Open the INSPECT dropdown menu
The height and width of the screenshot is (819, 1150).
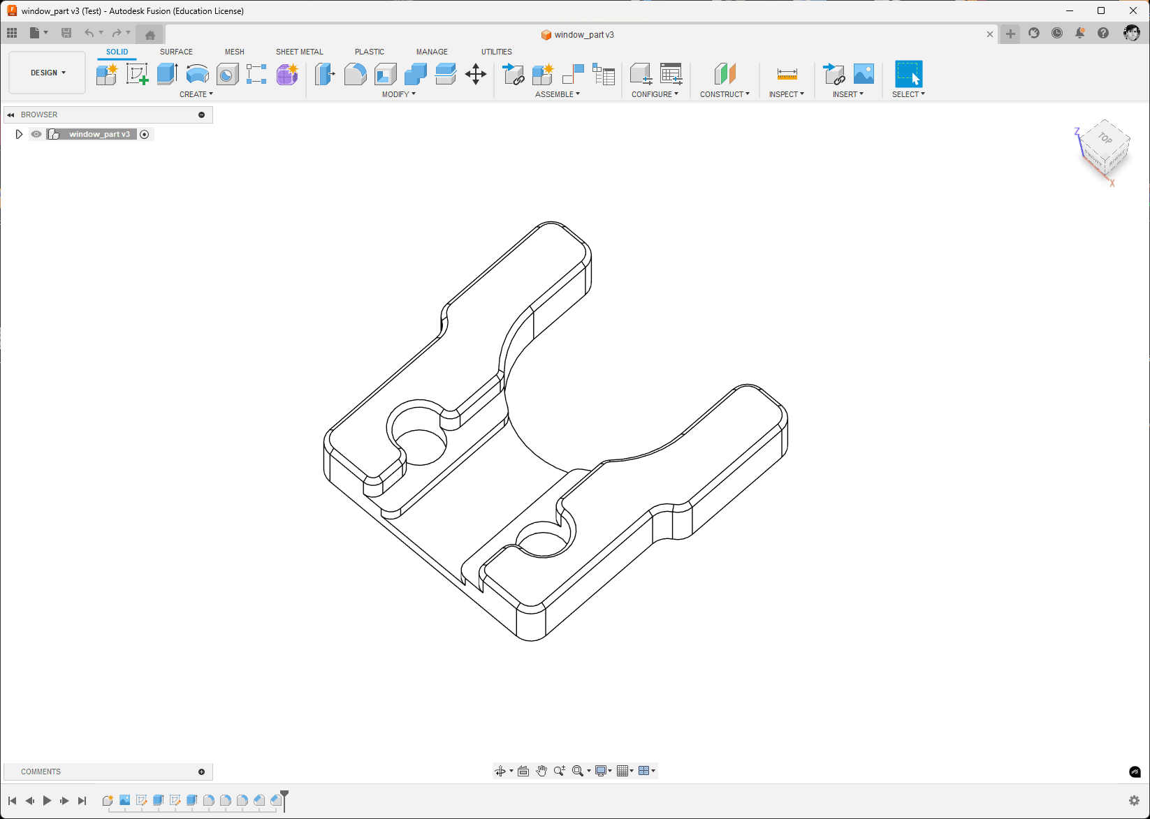(787, 94)
